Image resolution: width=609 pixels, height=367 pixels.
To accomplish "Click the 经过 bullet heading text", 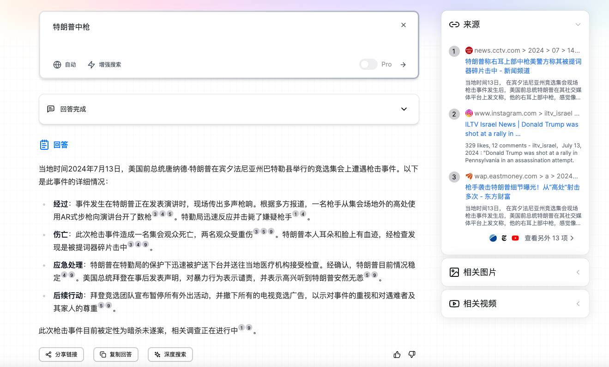I will (60, 204).
